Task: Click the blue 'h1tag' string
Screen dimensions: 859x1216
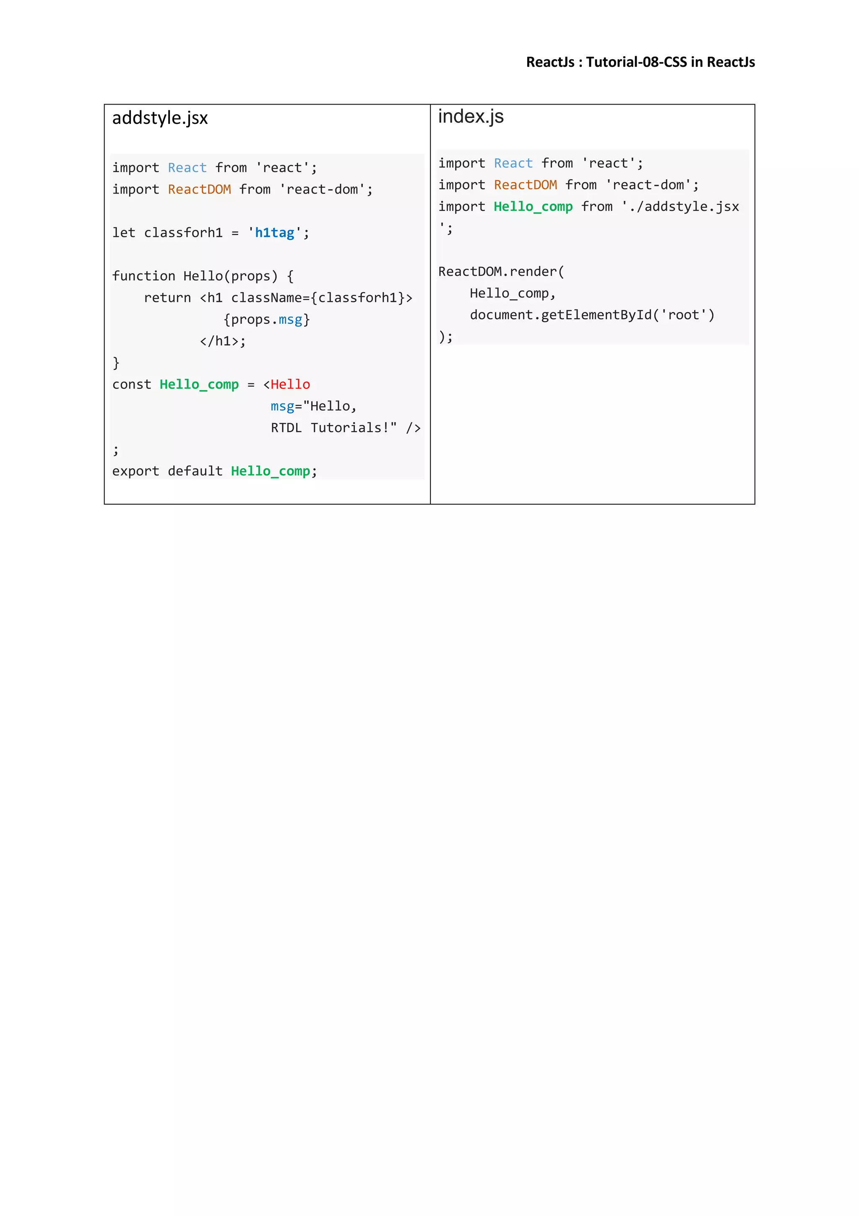Action: [274, 233]
